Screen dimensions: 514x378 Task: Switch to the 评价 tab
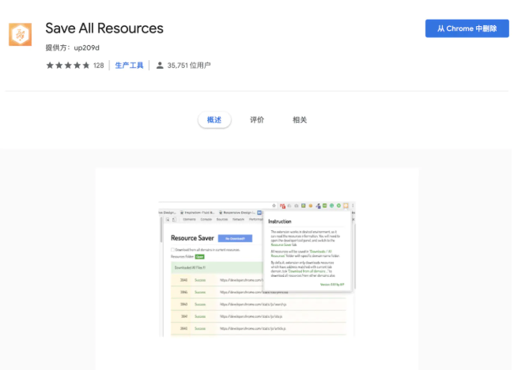pos(257,120)
